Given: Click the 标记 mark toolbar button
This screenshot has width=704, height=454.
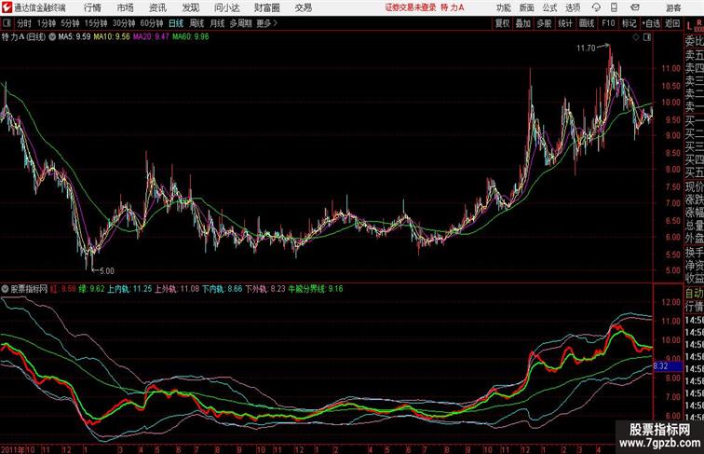Looking at the screenshot, I should (629, 23).
